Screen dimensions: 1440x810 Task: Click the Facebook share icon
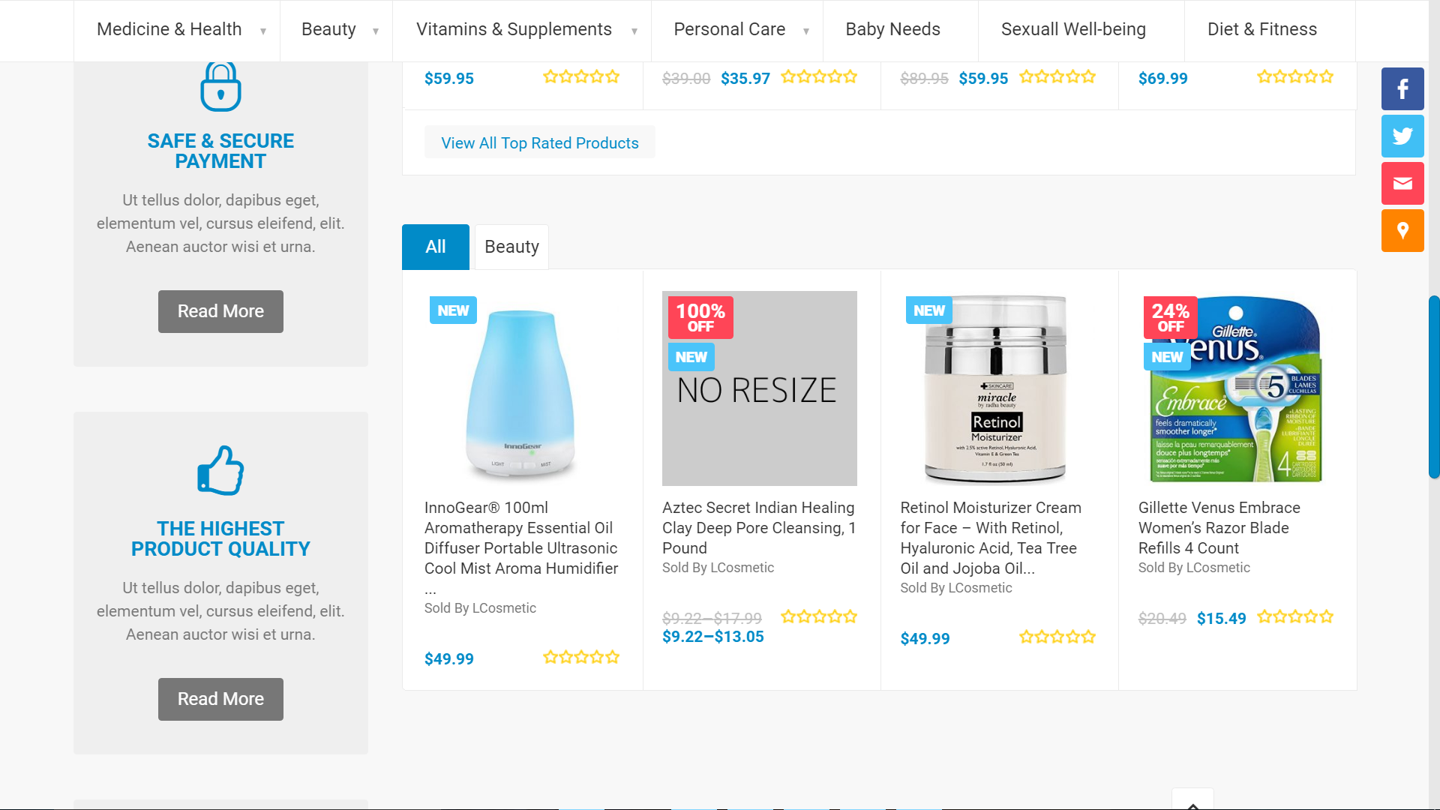(1402, 89)
